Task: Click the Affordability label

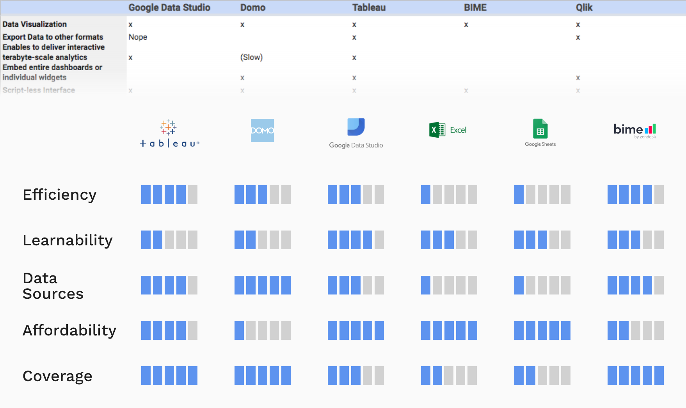Action: (69, 330)
